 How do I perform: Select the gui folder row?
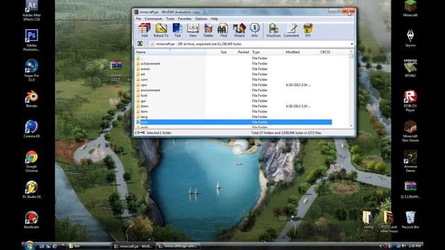pyautogui.click(x=234, y=101)
